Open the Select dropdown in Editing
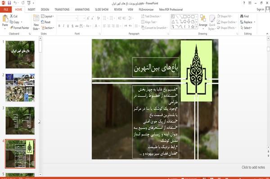 [246, 28]
